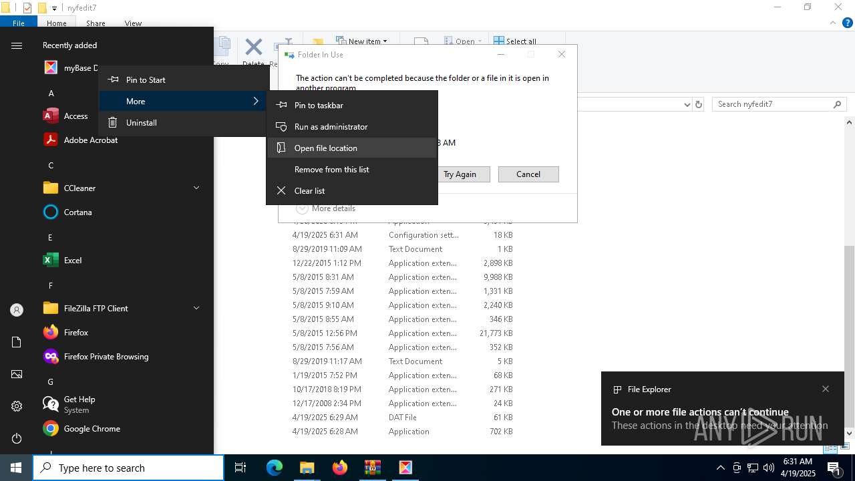Screen dimensions: 855x481
Task: Open user account icon in Start sidebar
Action: click(x=17, y=310)
